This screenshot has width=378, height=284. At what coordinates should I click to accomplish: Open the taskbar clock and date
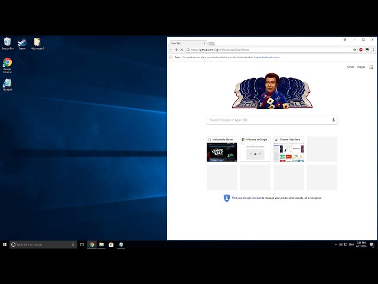(x=361, y=244)
